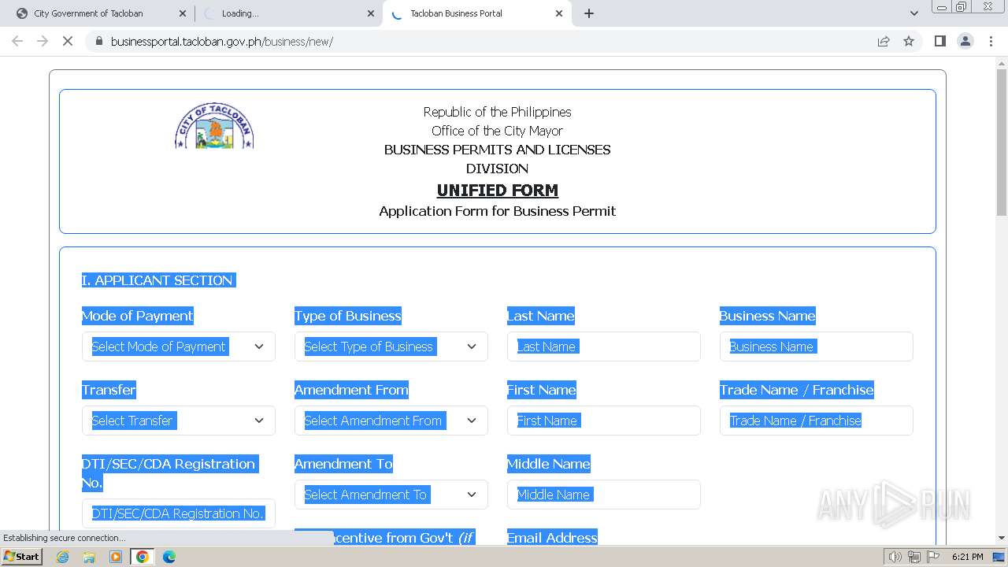The image size is (1008, 567).
Task: Stop page loading with X icon
Action: (68, 41)
